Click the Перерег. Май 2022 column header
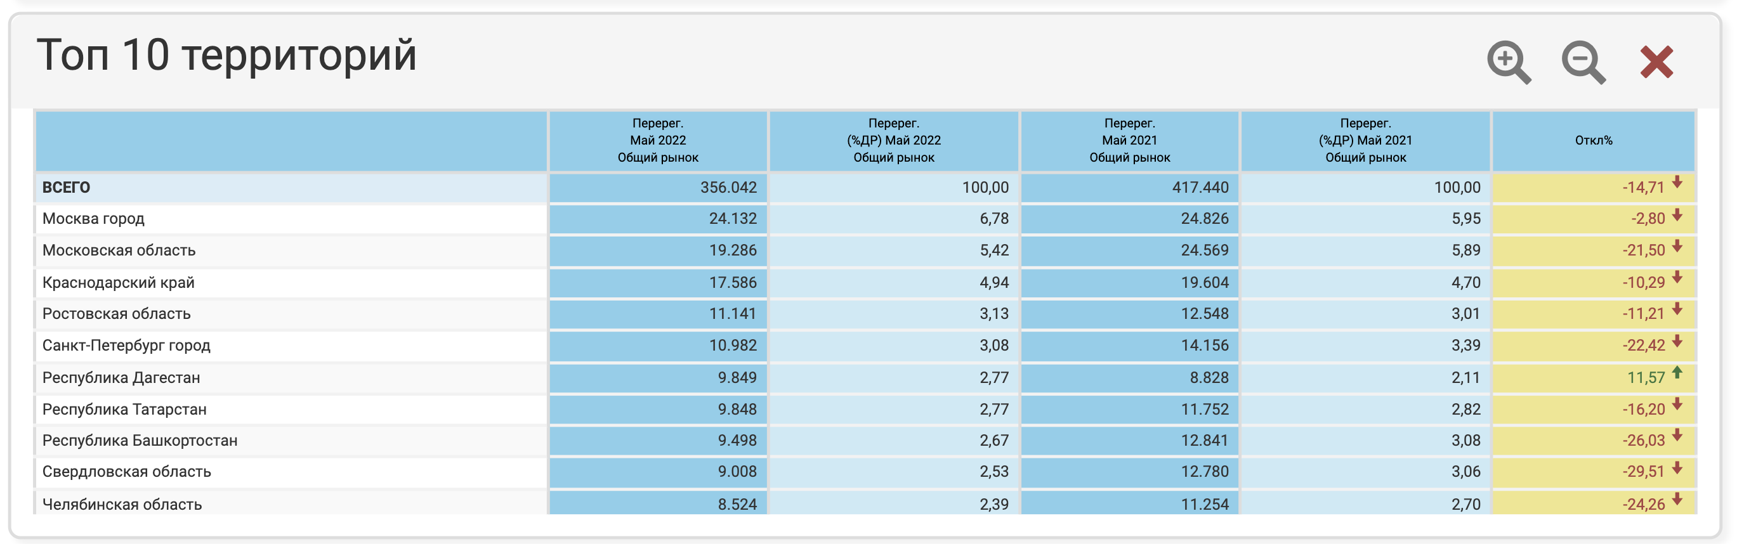 click(x=657, y=141)
